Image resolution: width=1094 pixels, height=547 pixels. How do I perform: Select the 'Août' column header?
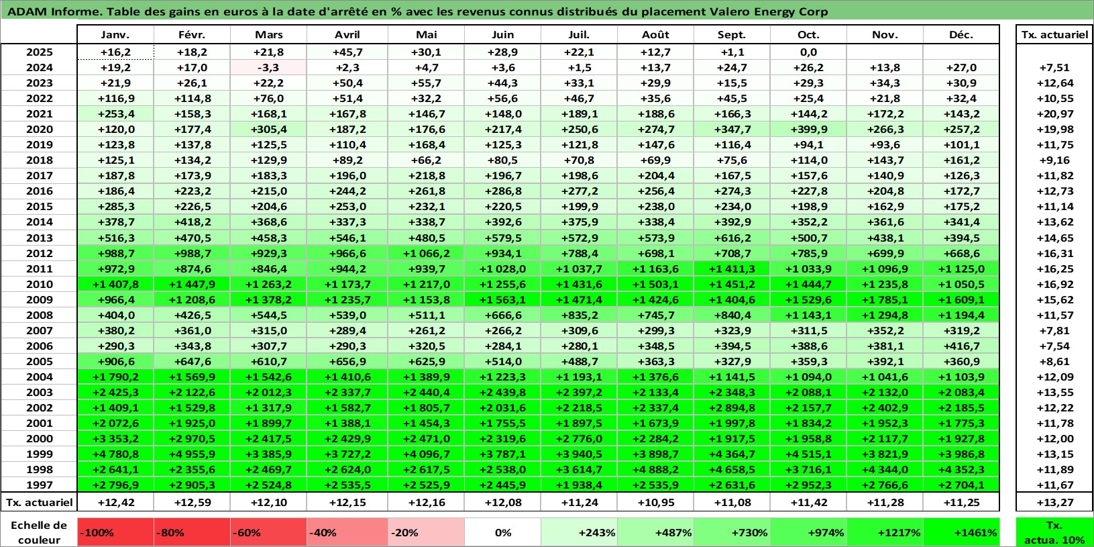[655, 35]
